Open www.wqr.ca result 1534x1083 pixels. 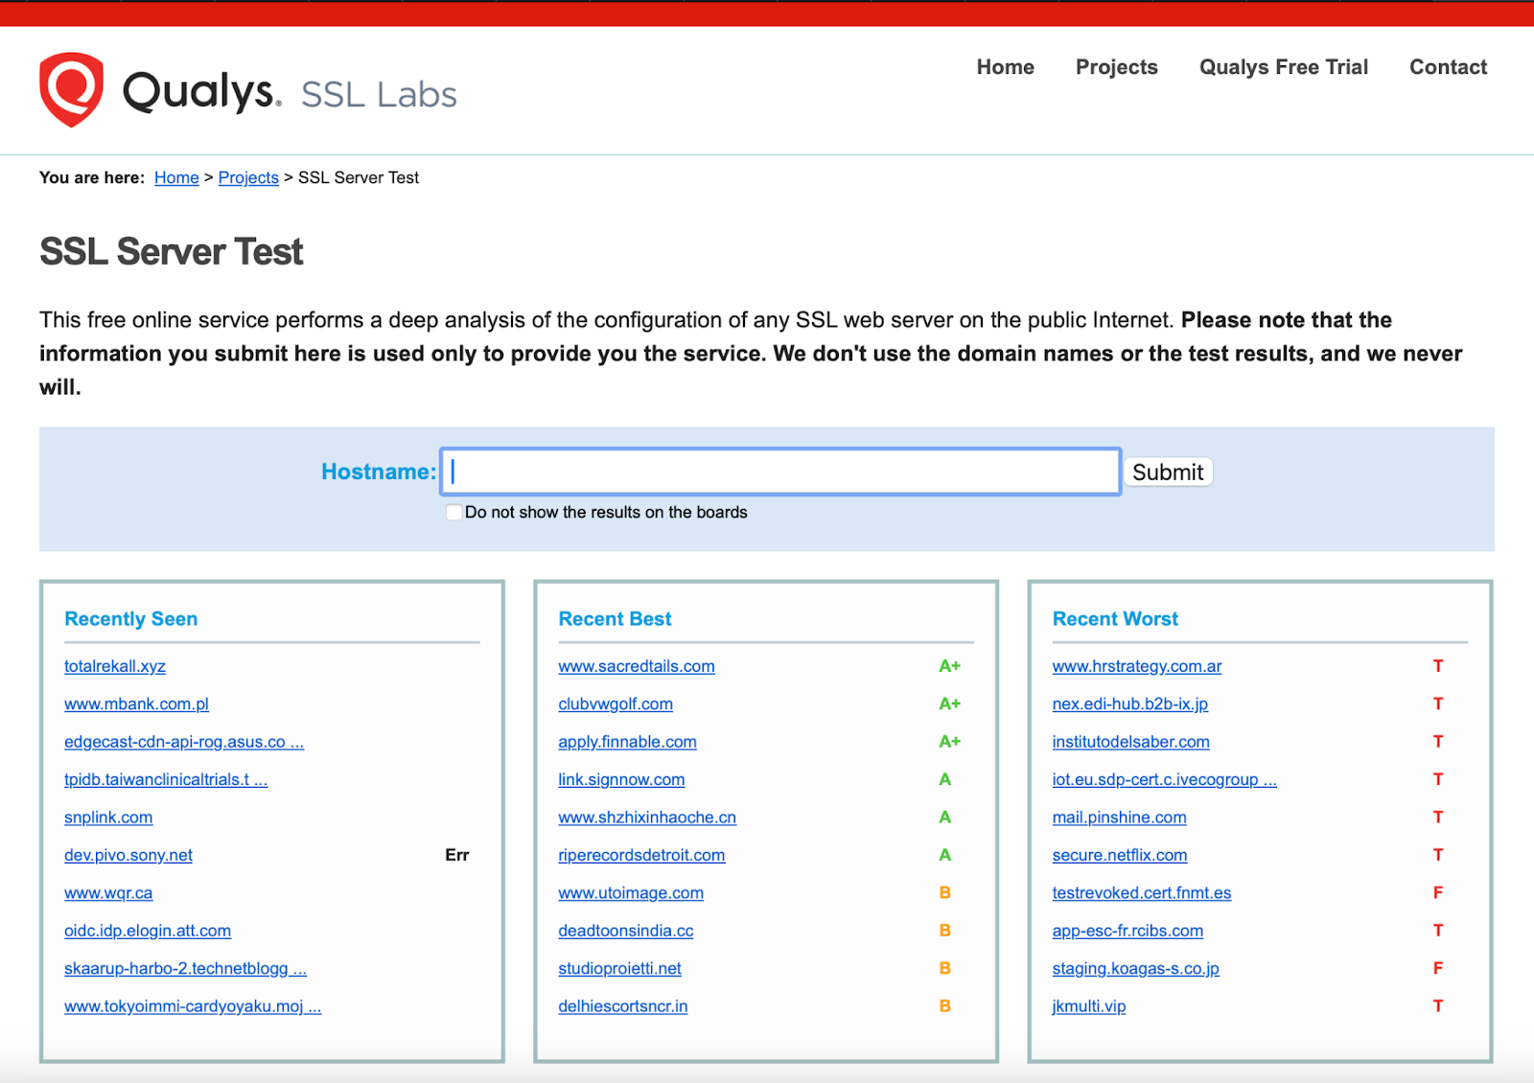point(108,893)
